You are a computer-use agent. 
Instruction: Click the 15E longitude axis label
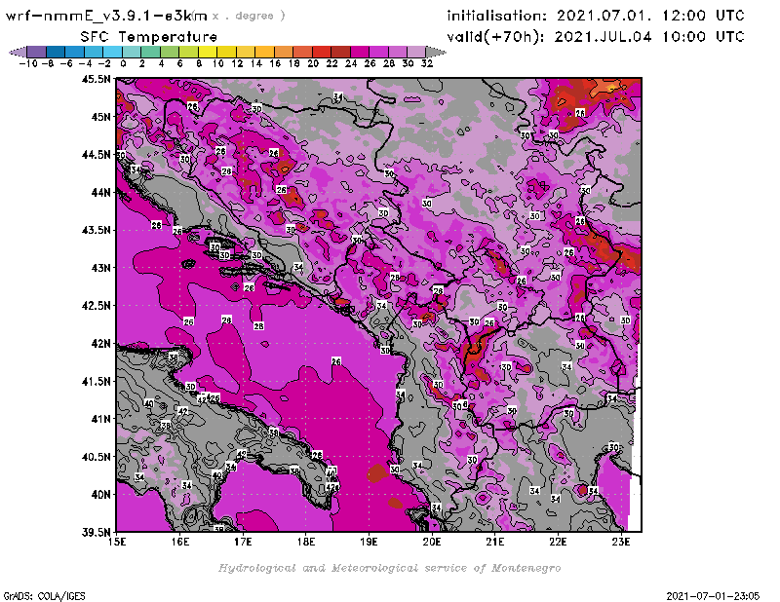point(117,542)
